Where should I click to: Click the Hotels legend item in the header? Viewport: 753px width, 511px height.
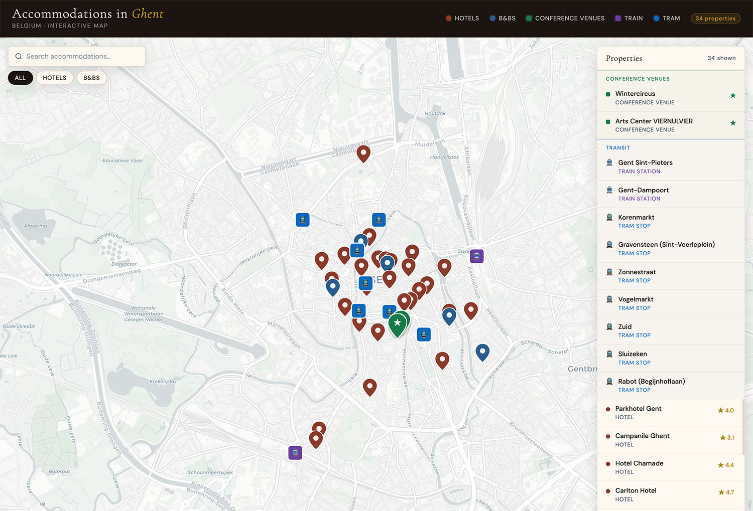[x=462, y=19]
